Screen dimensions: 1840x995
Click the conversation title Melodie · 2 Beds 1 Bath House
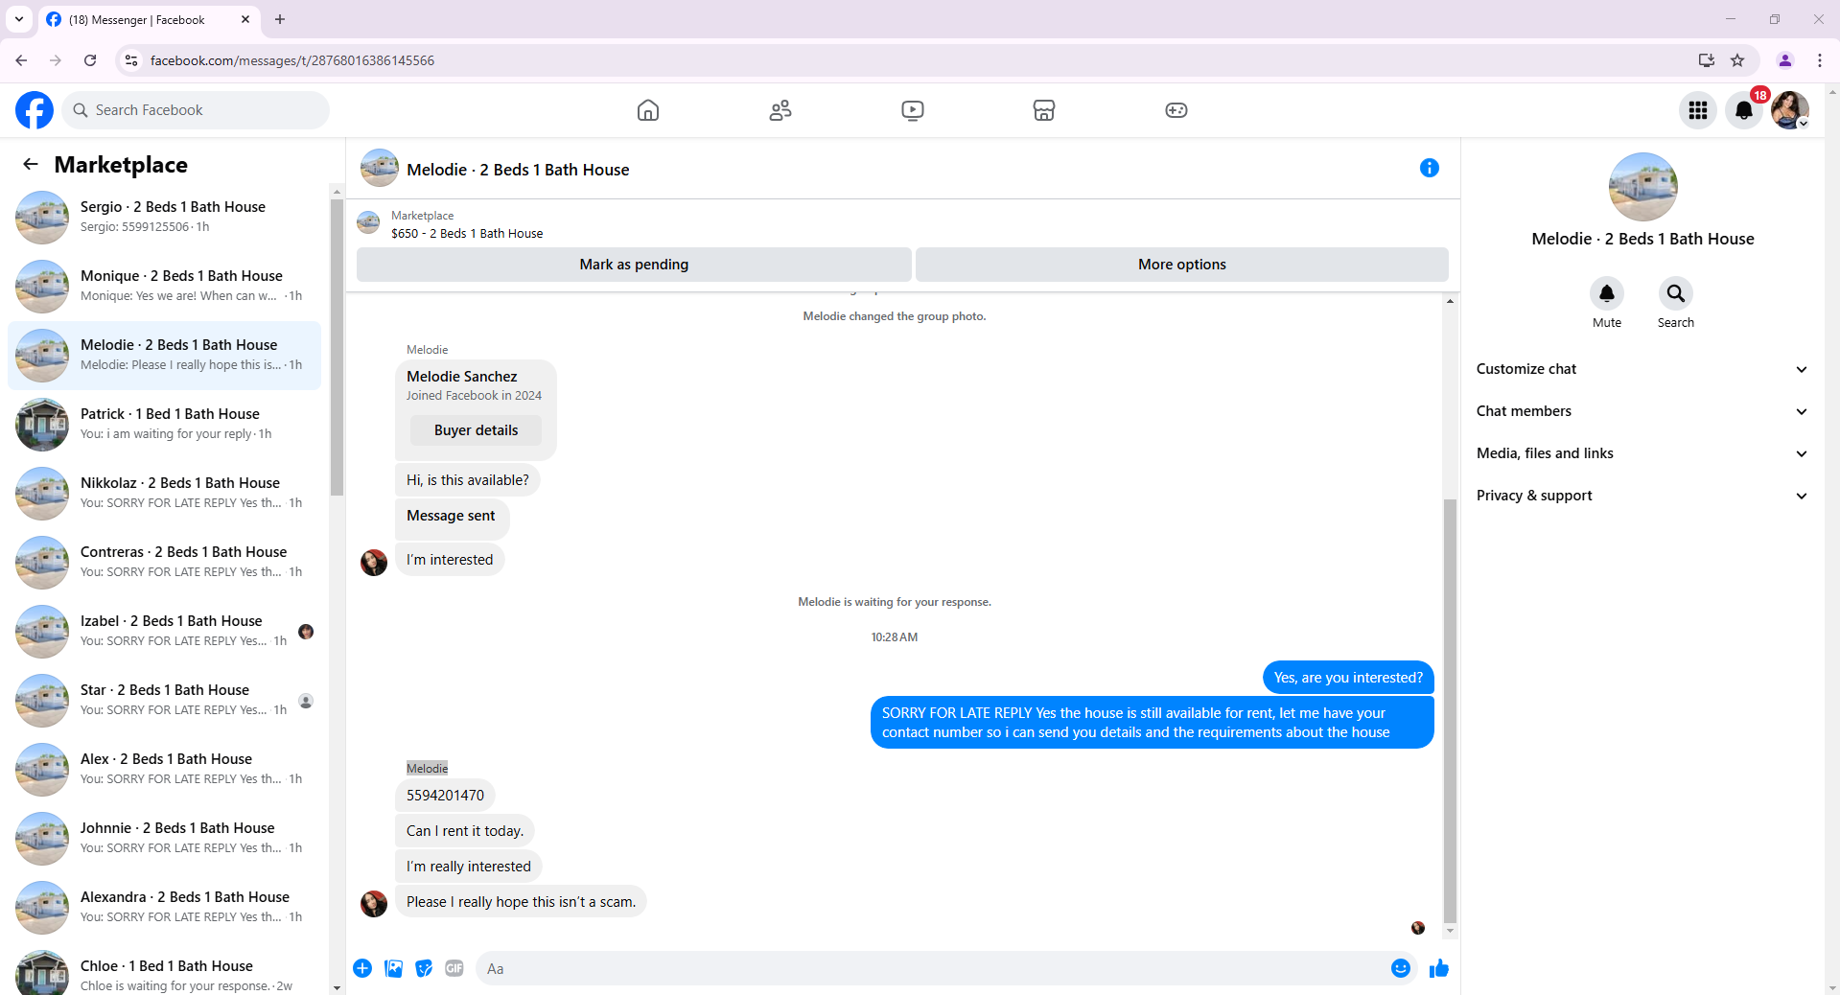click(x=518, y=170)
